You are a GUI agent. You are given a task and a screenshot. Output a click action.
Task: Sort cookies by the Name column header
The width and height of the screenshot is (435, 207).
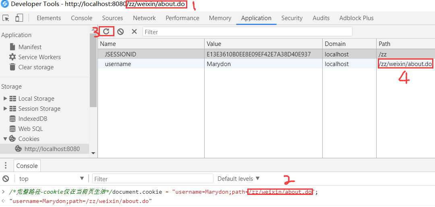tap(151, 44)
